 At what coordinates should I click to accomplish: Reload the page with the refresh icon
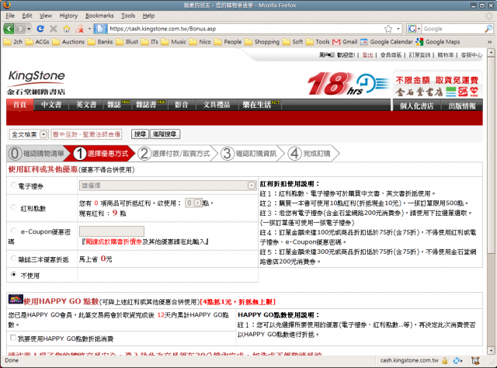click(40, 29)
